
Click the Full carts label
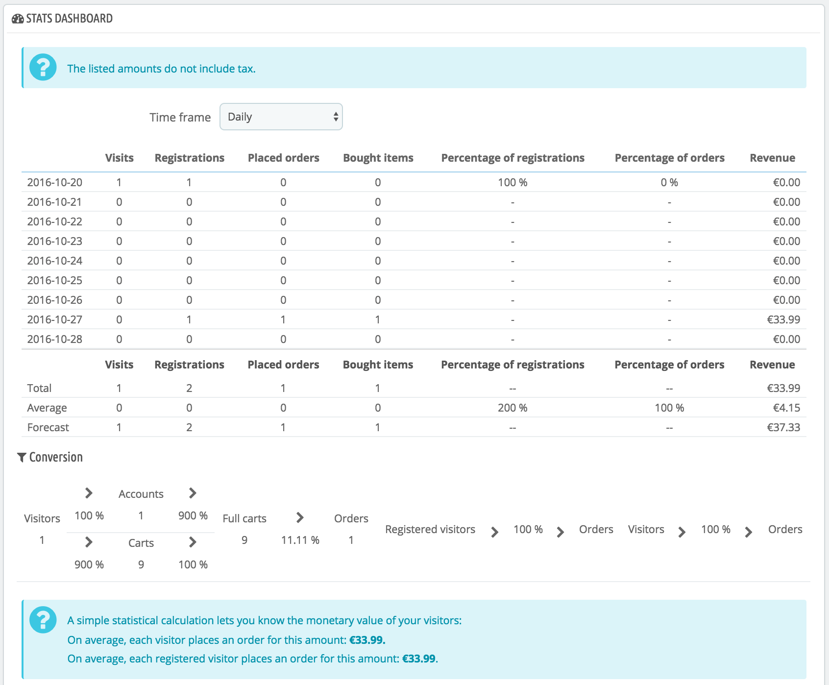[244, 518]
